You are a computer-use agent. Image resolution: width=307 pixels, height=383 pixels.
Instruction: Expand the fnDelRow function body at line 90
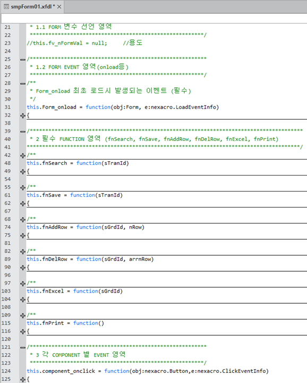coord(23,268)
